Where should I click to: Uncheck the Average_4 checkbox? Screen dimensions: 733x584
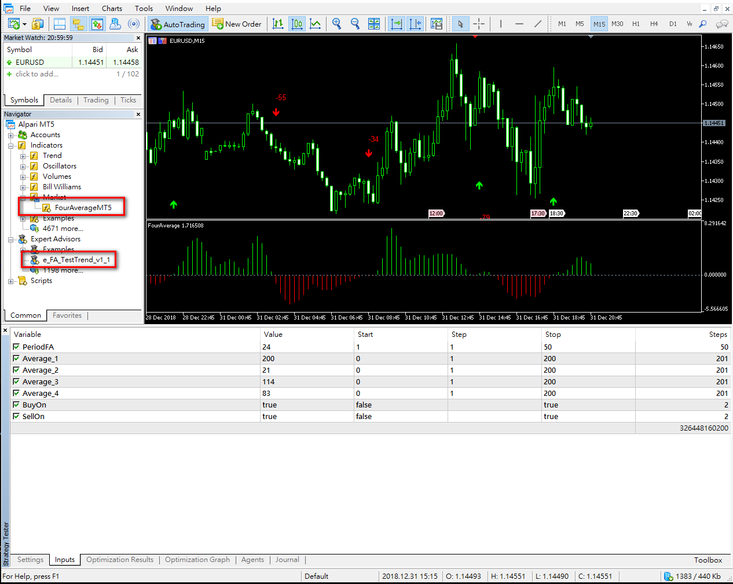[x=16, y=393]
